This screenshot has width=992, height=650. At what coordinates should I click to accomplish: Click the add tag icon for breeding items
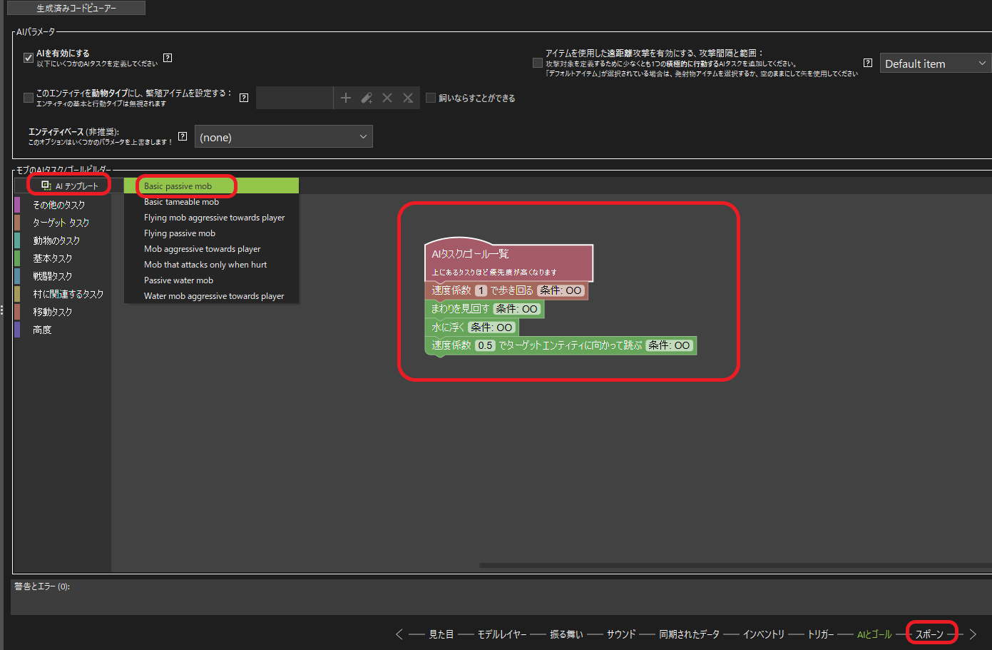pos(367,98)
